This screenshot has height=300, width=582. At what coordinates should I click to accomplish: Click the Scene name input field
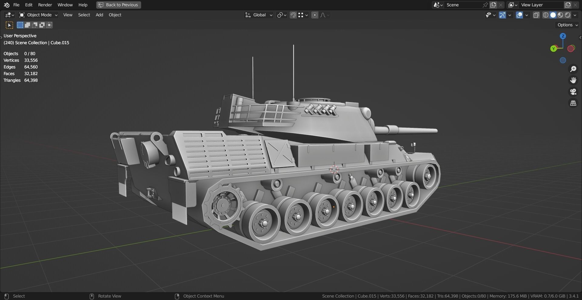click(464, 5)
